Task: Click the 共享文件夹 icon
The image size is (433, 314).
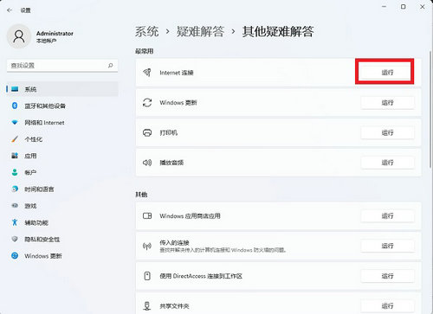Action: (147, 306)
